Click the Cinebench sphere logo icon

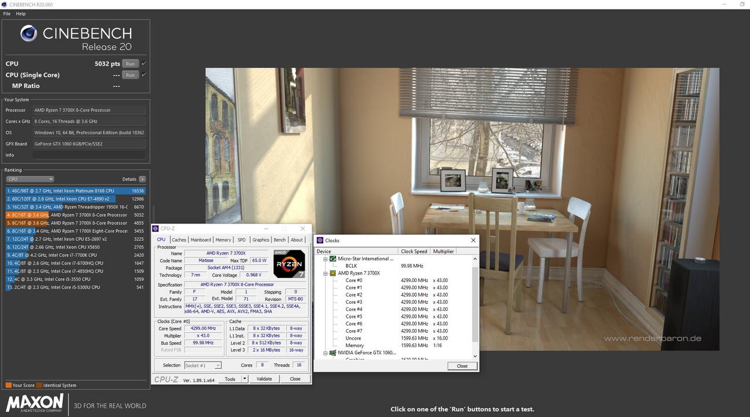coord(29,33)
